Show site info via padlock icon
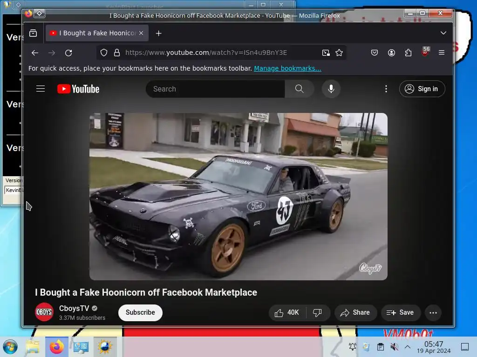 117,53
